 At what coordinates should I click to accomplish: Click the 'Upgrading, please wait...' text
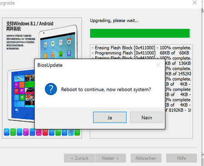tap(114, 20)
